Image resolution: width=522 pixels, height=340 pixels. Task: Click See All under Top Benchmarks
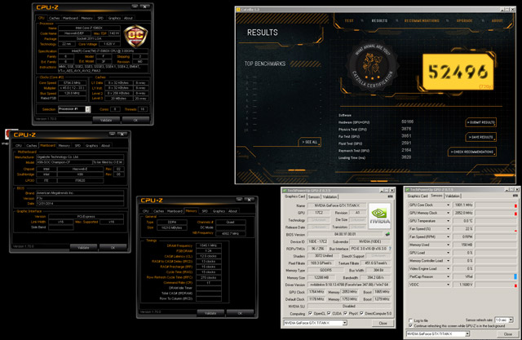coord(309,142)
